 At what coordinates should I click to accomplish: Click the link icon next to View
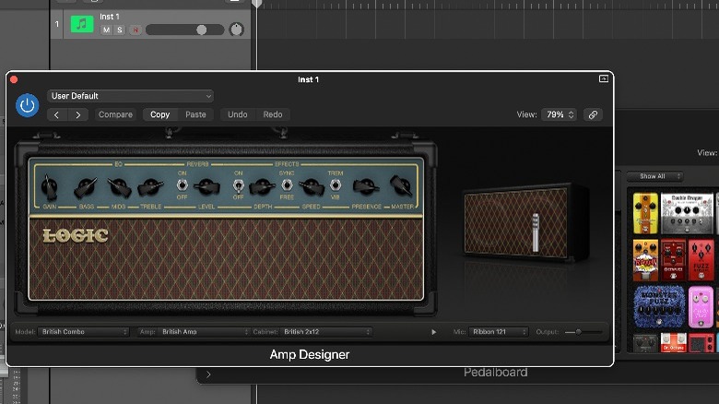593,114
